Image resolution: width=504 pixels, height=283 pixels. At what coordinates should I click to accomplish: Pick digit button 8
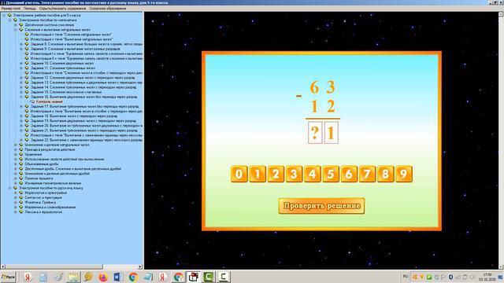[385, 174]
